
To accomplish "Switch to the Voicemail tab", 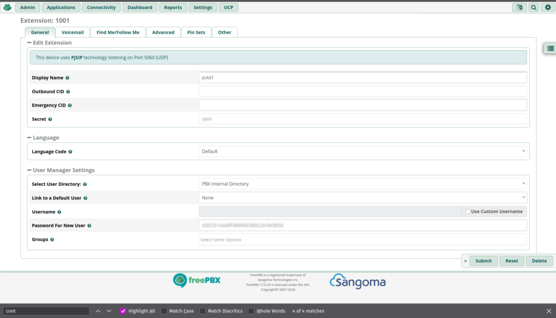I will pyautogui.click(x=73, y=33).
